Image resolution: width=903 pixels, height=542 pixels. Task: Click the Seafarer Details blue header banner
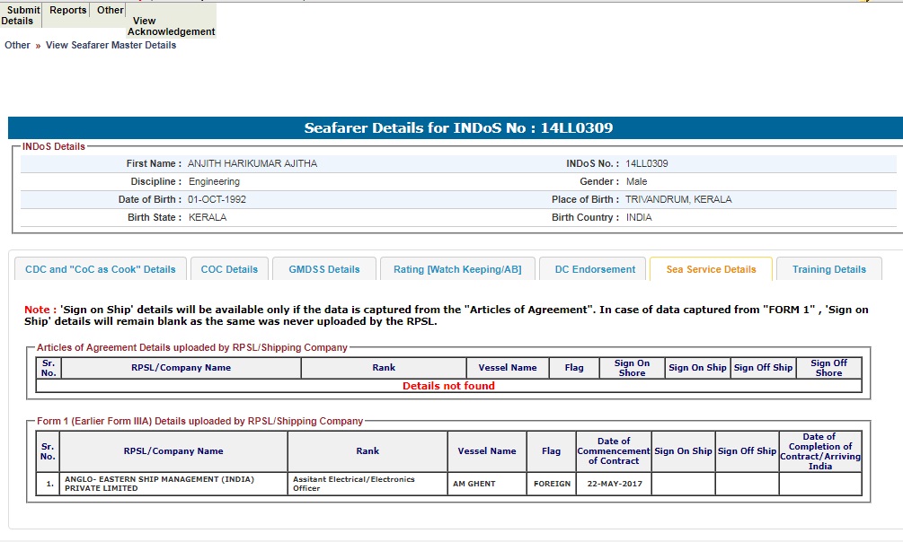[x=458, y=128]
